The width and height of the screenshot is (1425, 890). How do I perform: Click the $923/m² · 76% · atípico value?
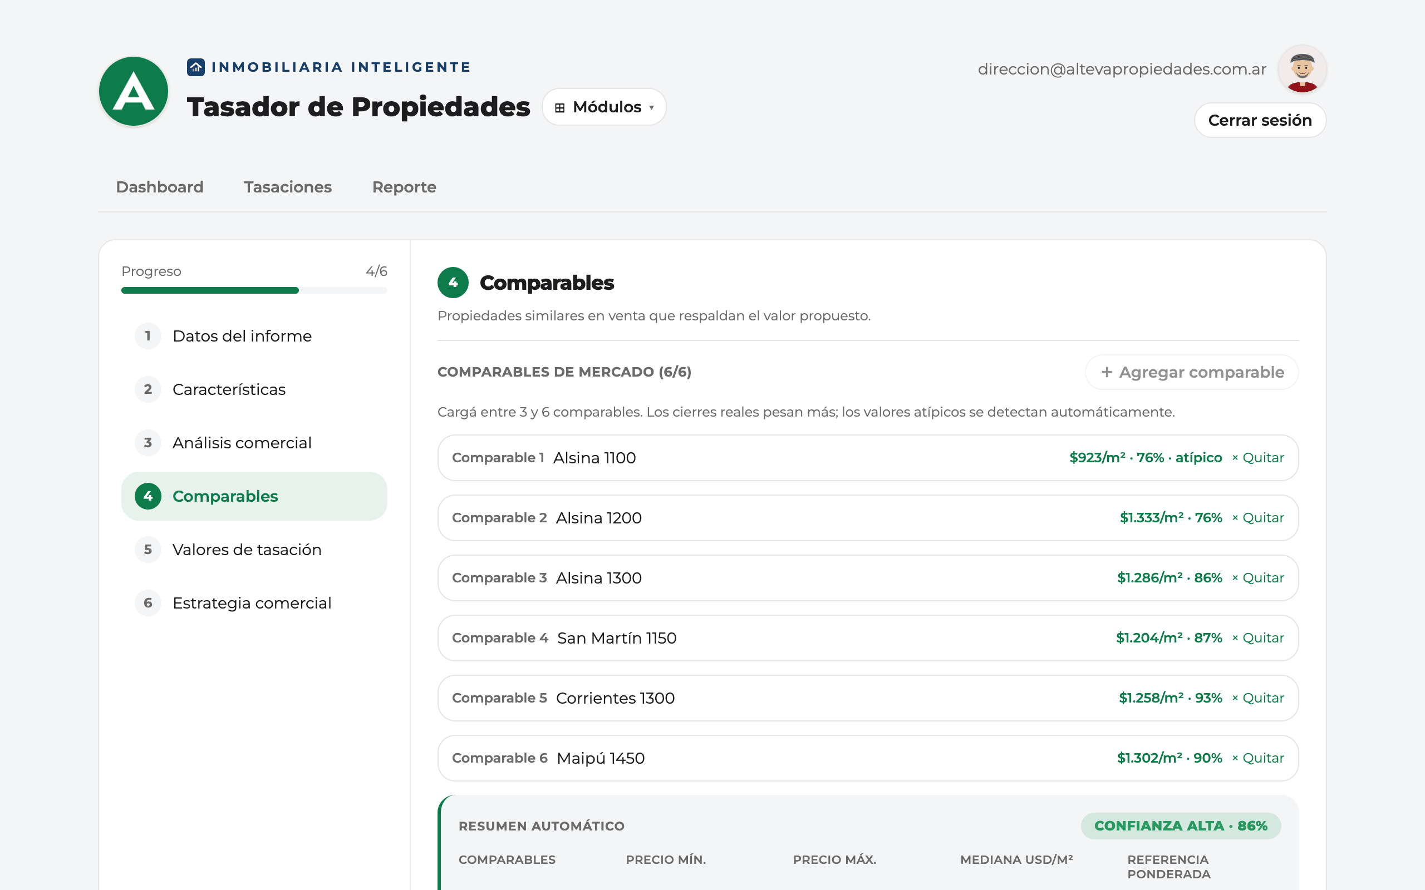point(1146,458)
